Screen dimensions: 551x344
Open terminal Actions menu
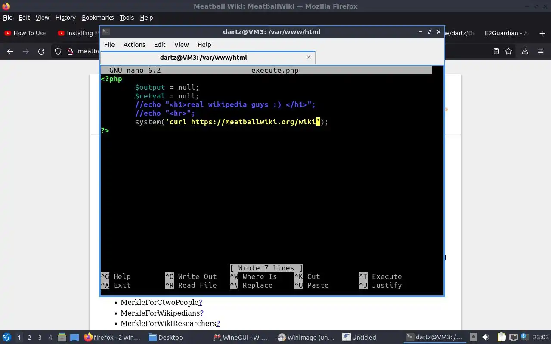tap(134, 45)
